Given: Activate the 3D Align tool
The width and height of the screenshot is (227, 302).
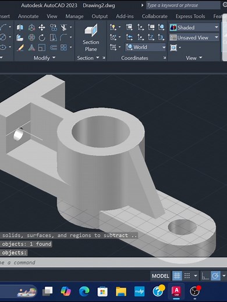Looking at the screenshot, I should click(20, 37).
